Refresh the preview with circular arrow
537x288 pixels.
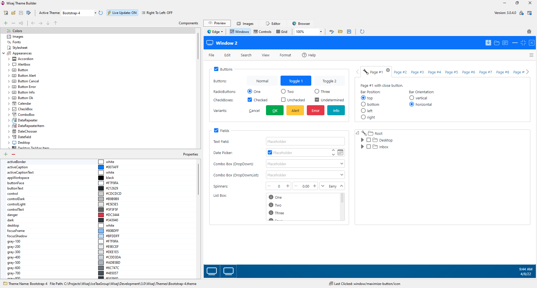(362, 32)
